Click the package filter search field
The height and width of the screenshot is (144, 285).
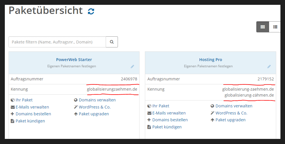57,42
